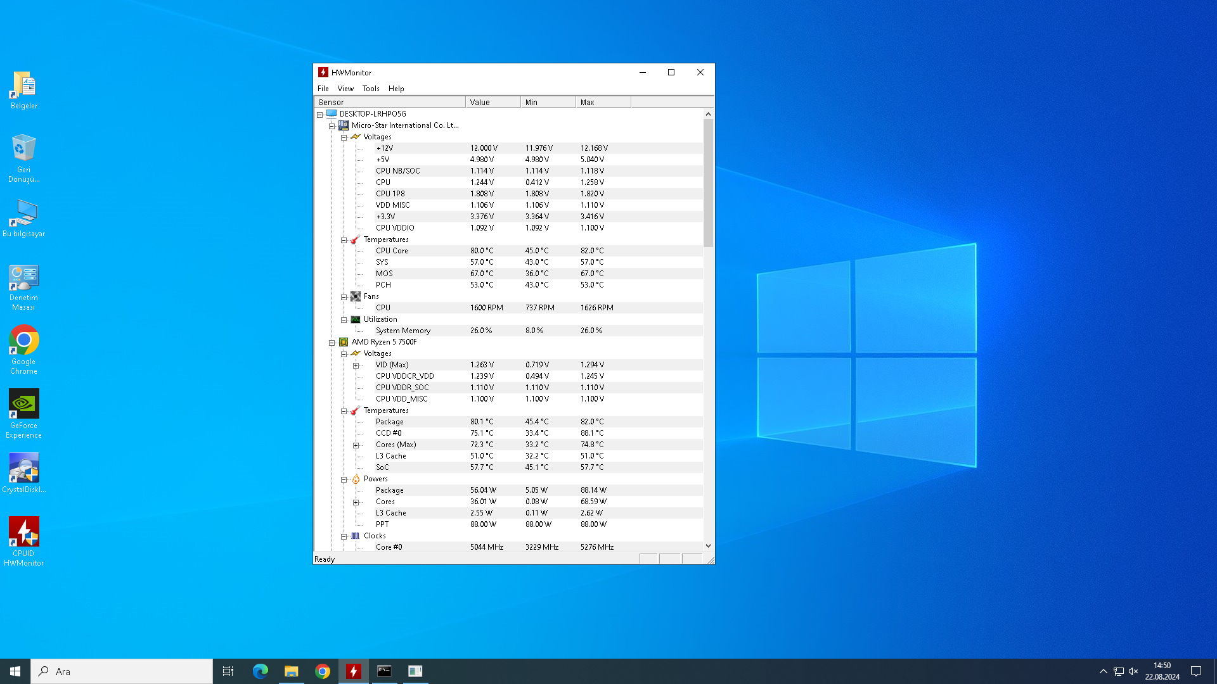
Task: Collapse motherboard Temperatures section
Action: [x=344, y=240]
